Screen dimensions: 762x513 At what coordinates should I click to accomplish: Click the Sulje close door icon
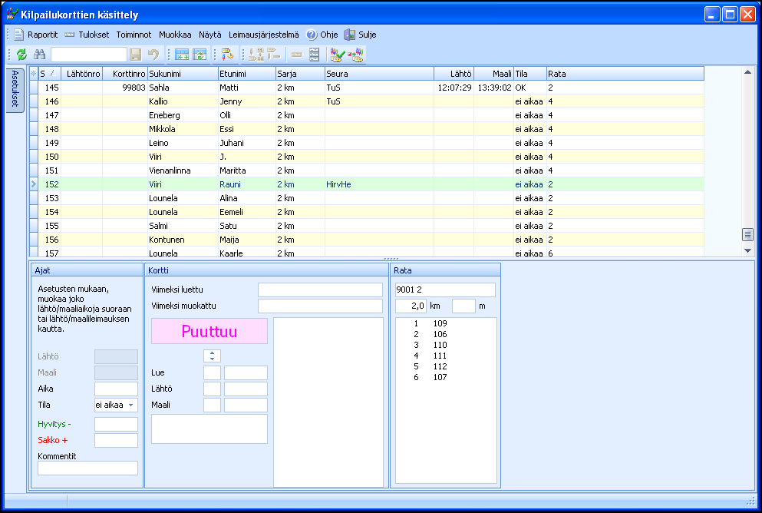click(349, 35)
